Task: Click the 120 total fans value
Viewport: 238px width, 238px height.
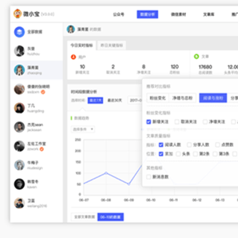Action: coord(175,67)
